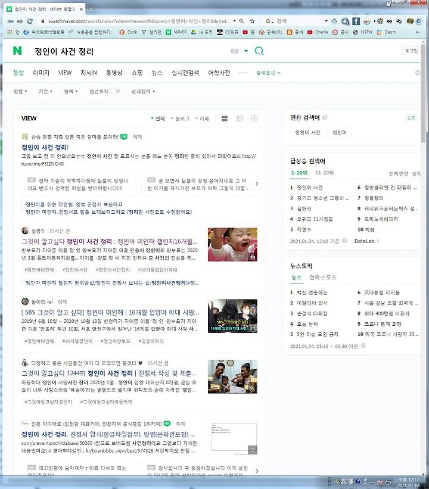Collapse the 검색옵션 panel

click(268, 73)
